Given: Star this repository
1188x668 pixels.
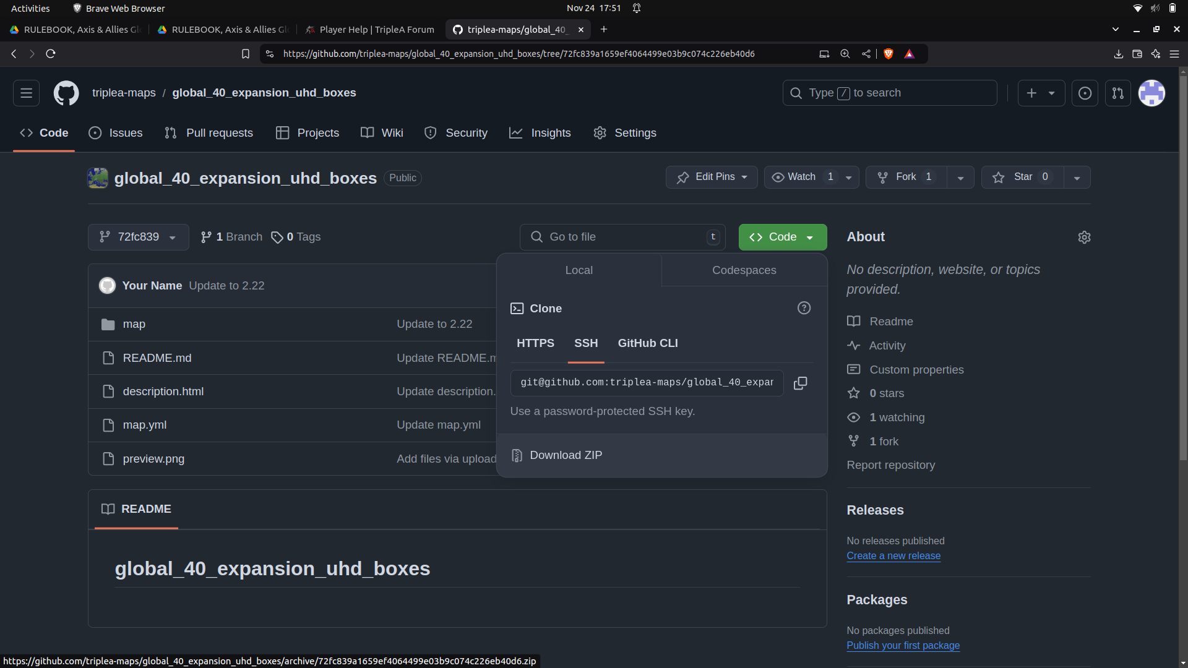Looking at the screenshot, I should click(x=1022, y=178).
